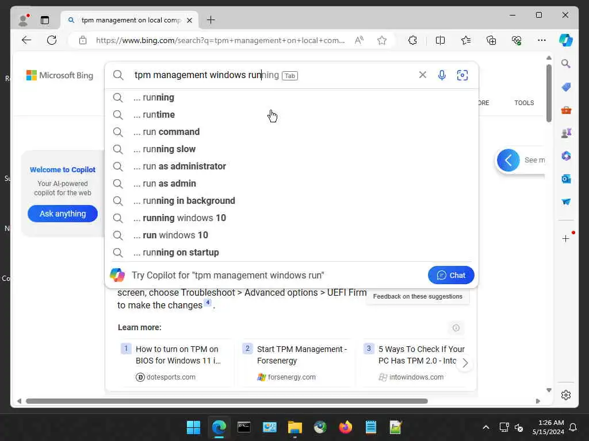
Task: Click the vertical page scrollbar thumb
Action: click(549, 93)
